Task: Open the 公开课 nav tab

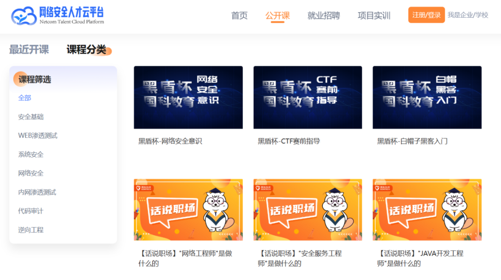Action: [x=277, y=15]
